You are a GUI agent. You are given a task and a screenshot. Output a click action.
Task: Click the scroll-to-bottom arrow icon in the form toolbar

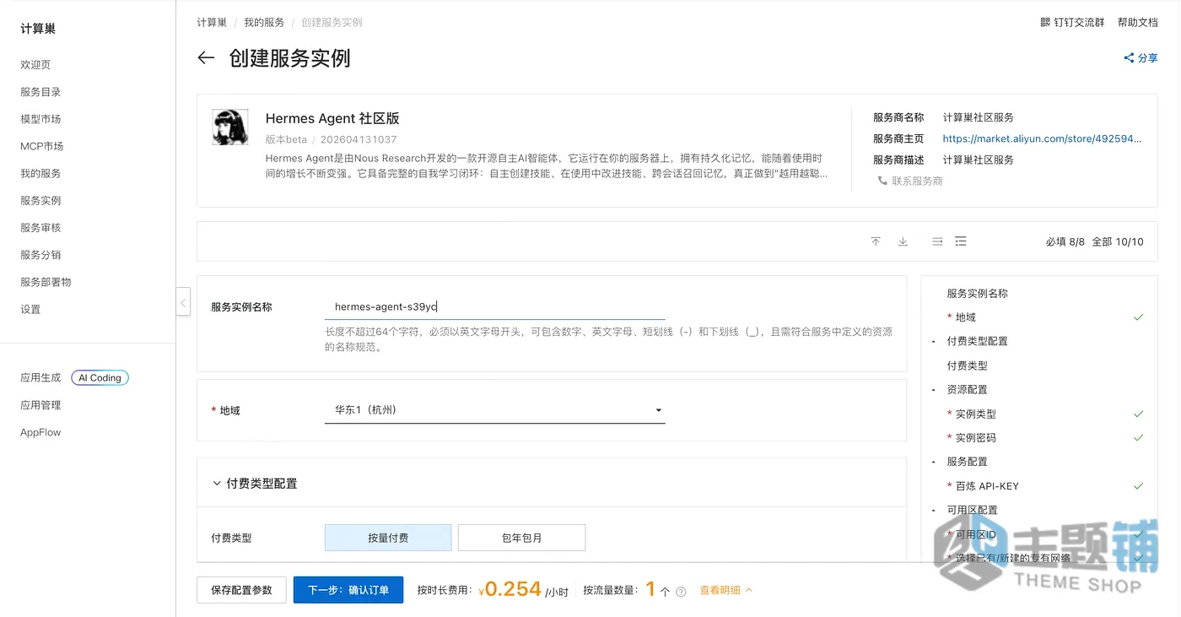(903, 241)
